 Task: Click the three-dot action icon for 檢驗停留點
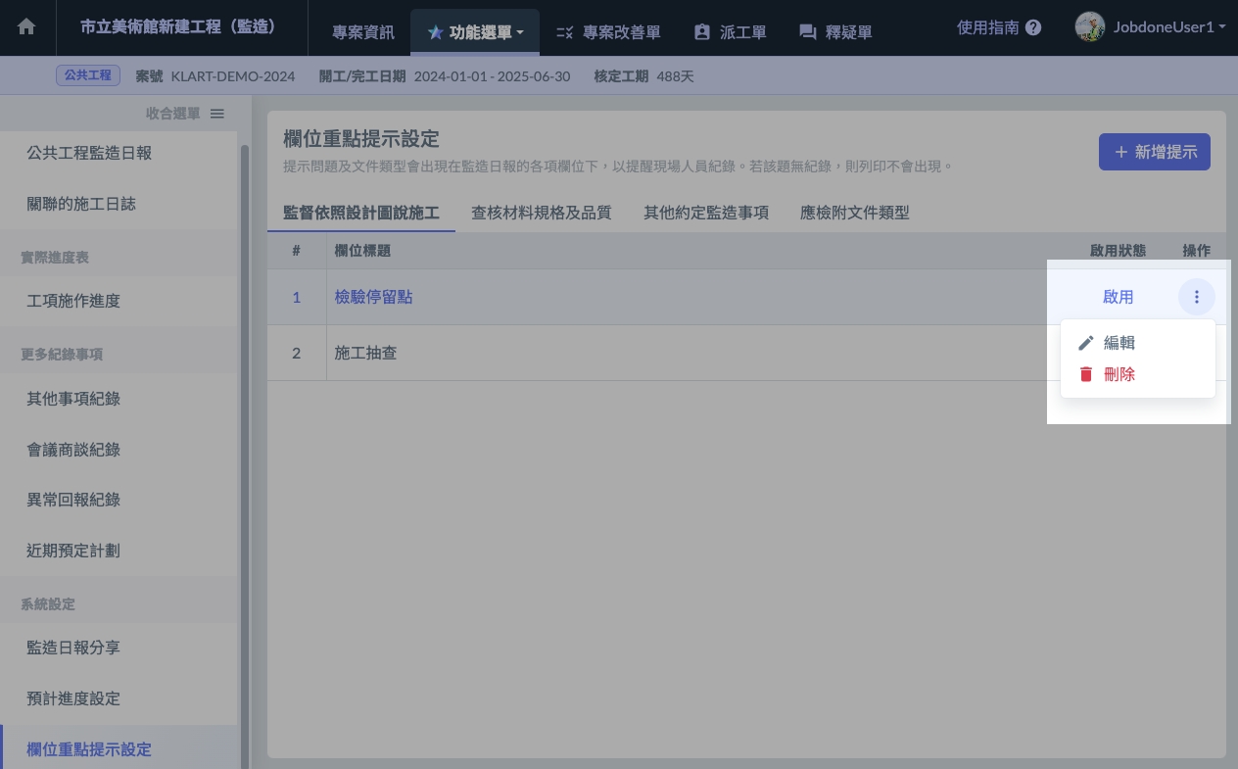1196,297
